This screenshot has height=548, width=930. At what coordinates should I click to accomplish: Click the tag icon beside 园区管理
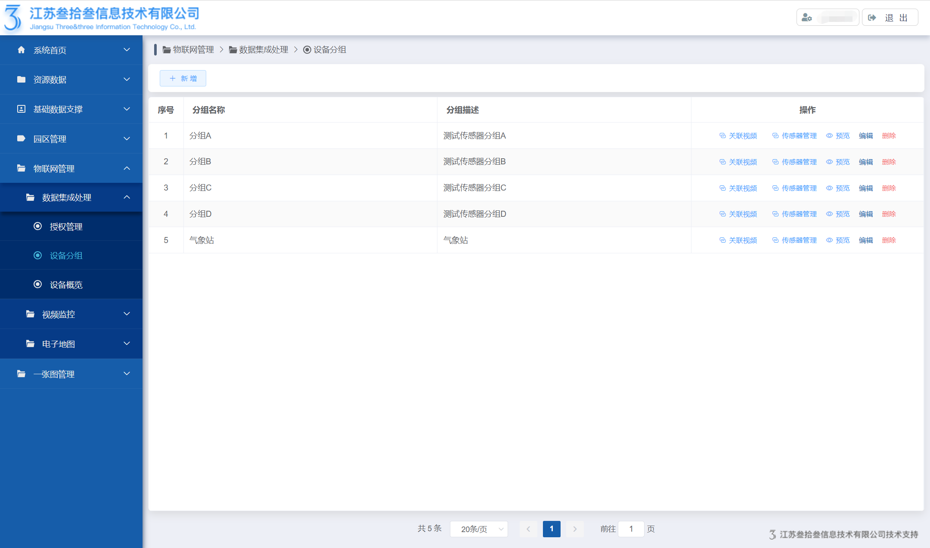coord(21,139)
